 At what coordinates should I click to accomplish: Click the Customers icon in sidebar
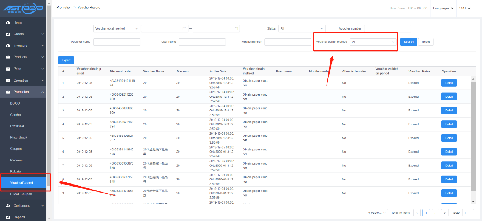coord(8,206)
